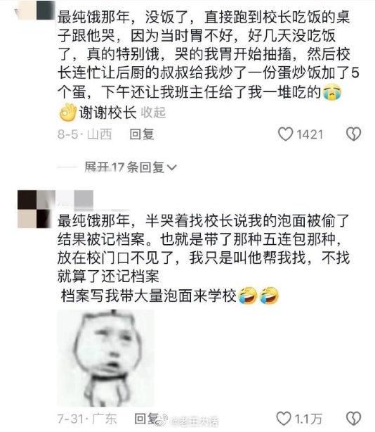Tap the first laughing-crying emoji after 来学校
Viewport: 375px width, 432px height.
[247, 296]
